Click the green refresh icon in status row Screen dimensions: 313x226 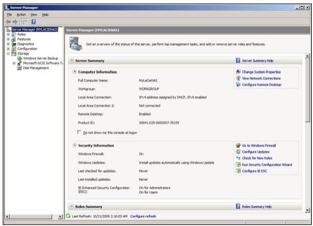68,216
